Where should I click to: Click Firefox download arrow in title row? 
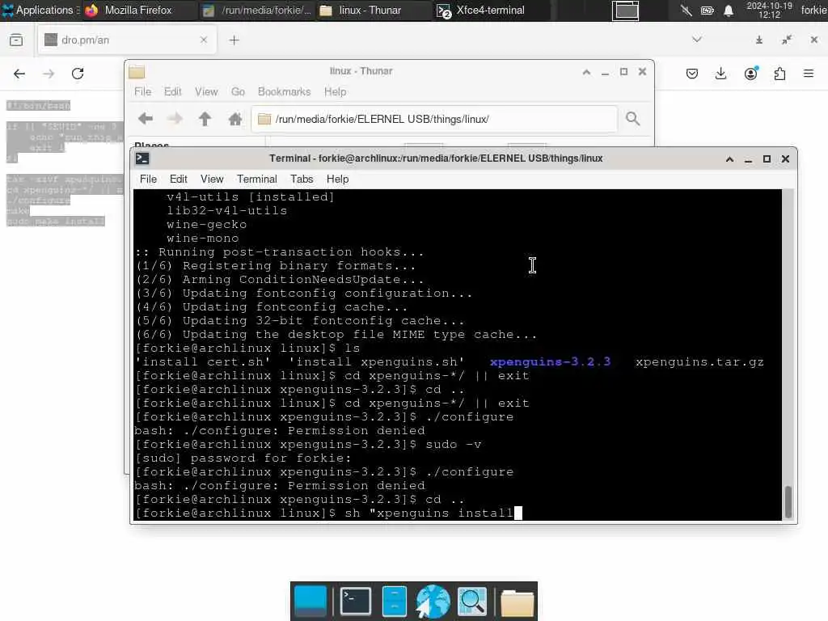(x=758, y=40)
